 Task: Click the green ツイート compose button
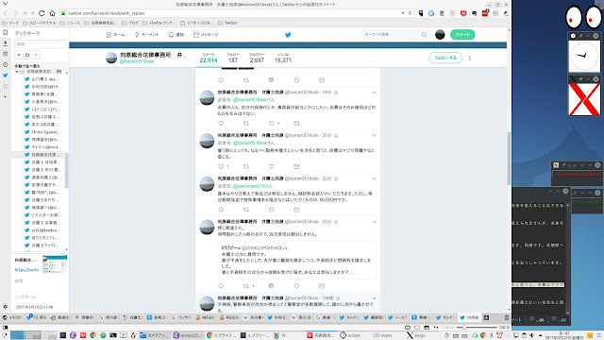point(462,35)
